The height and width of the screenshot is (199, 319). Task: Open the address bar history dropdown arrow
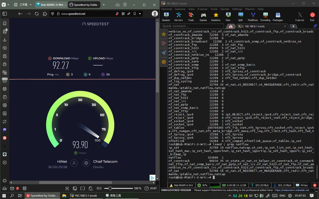[x=140, y=14]
